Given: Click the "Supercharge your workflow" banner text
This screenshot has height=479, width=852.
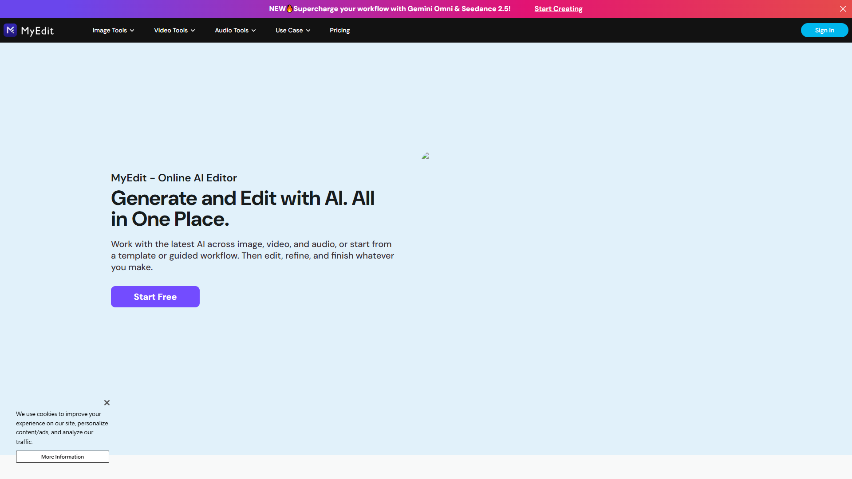Looking at the screenshot, I should click(x=402, y=9).
